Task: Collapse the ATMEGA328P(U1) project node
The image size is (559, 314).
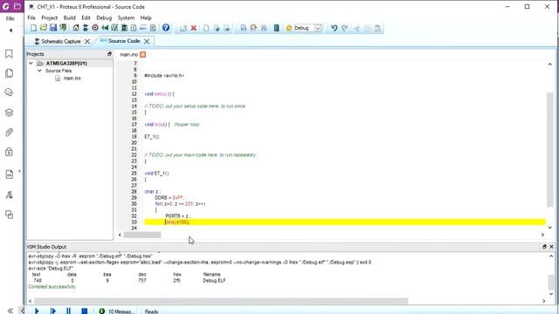Action: coord(31,64)
